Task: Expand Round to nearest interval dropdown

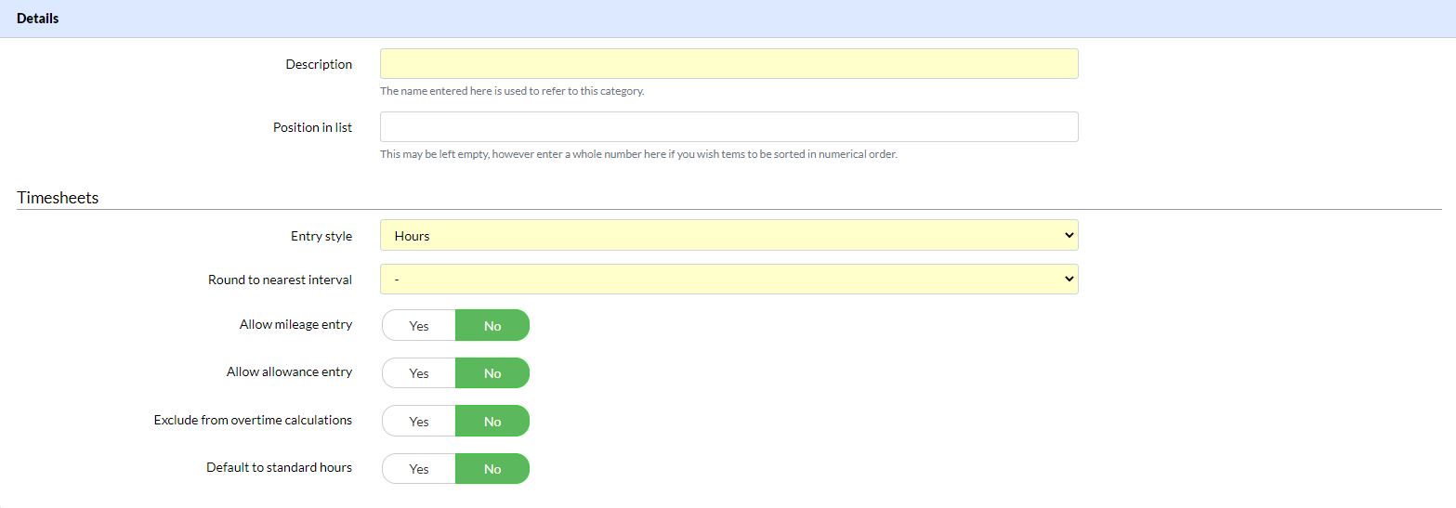Action: 728,280
